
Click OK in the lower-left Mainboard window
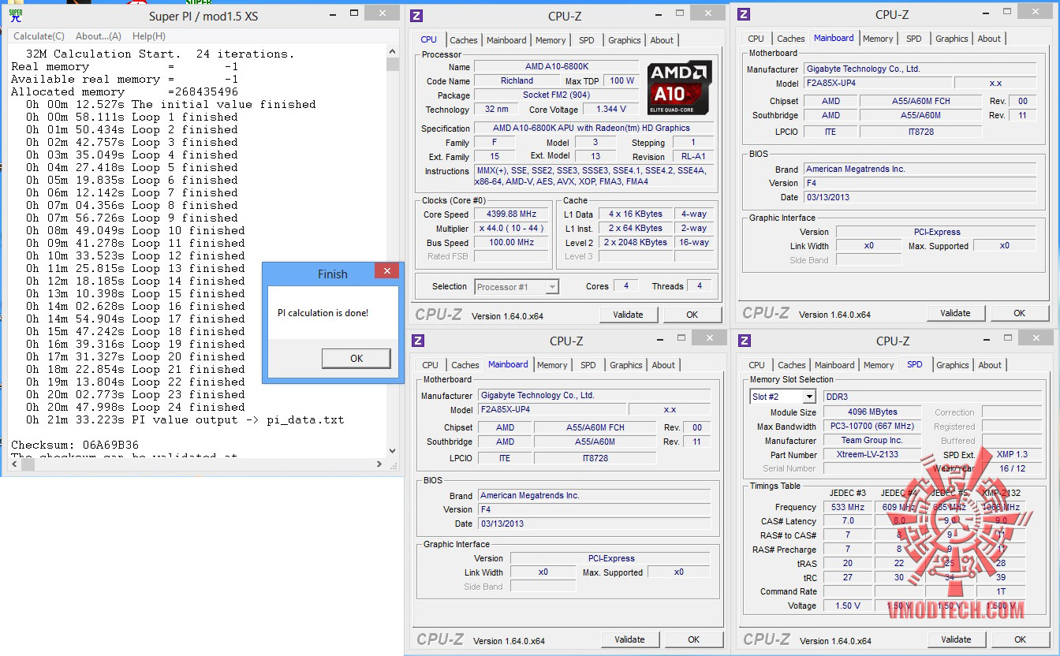tap(693, 639)
